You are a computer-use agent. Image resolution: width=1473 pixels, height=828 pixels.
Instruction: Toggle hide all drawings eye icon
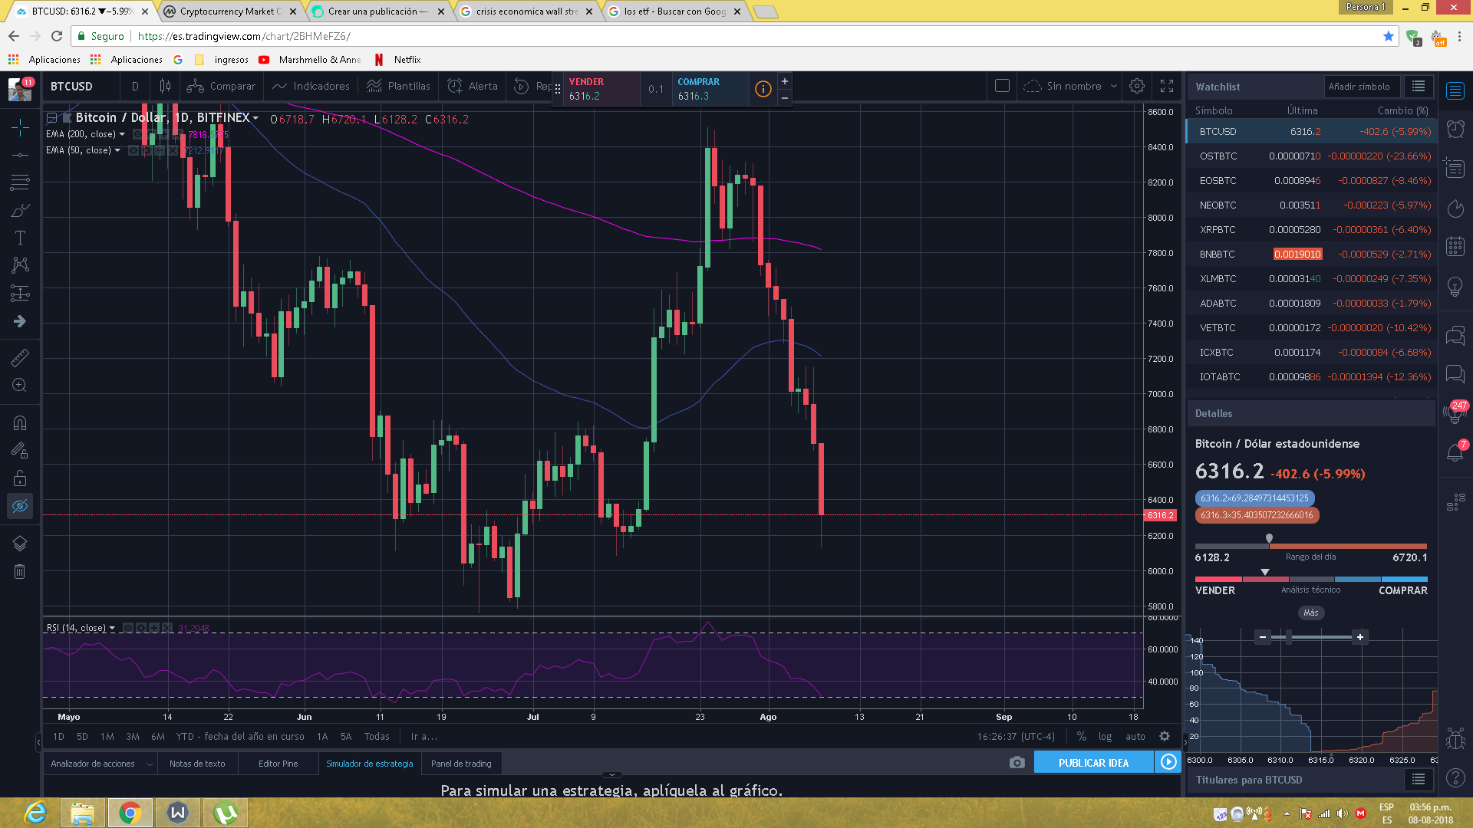pos(20,506)
